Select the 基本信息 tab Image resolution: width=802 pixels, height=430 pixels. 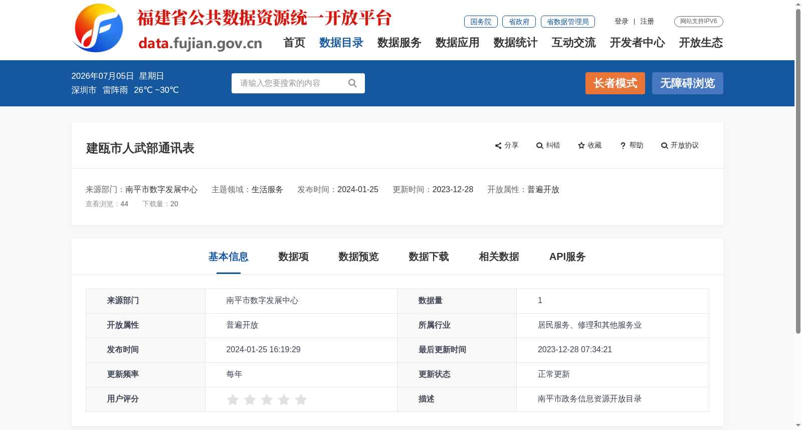[x=229, y=257]
